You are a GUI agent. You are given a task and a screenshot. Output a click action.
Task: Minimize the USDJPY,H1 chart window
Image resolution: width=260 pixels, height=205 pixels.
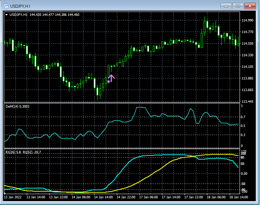click(x=225, y=6)
